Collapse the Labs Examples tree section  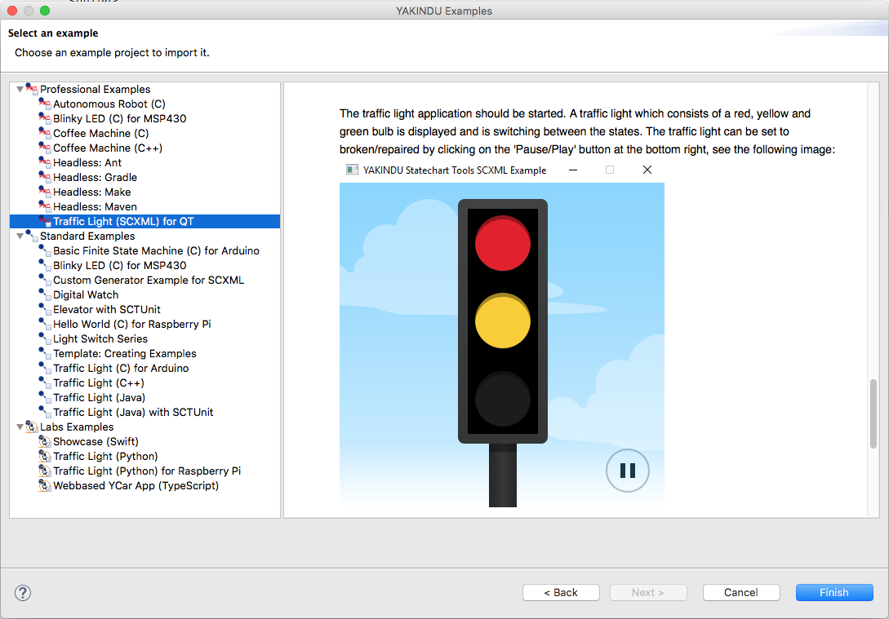[21, 427]
